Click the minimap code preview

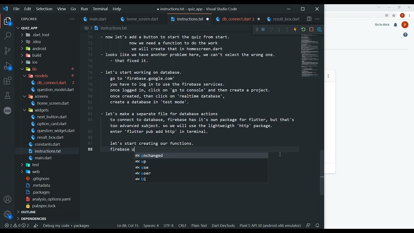310,55
